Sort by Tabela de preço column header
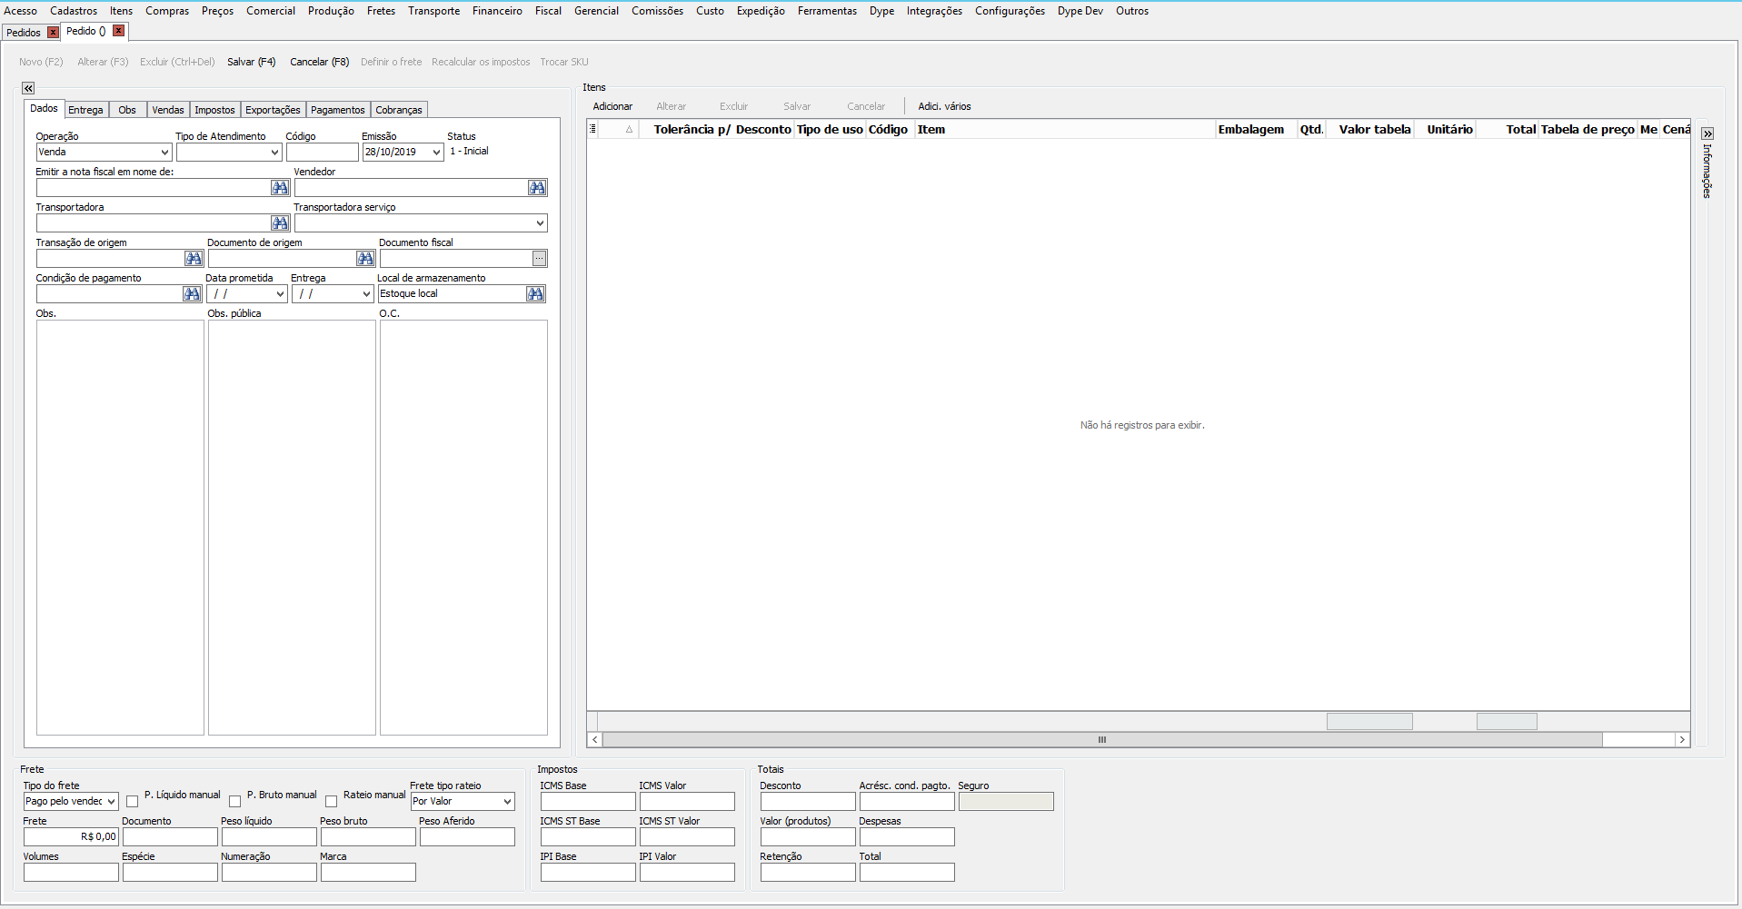 (x=1588, y=129)
